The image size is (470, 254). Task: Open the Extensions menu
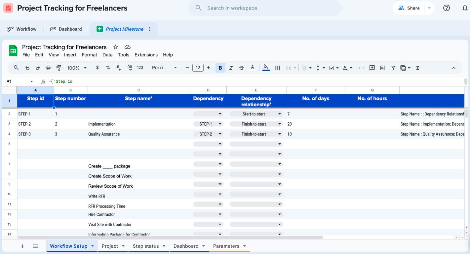click(x=146, y=55)
